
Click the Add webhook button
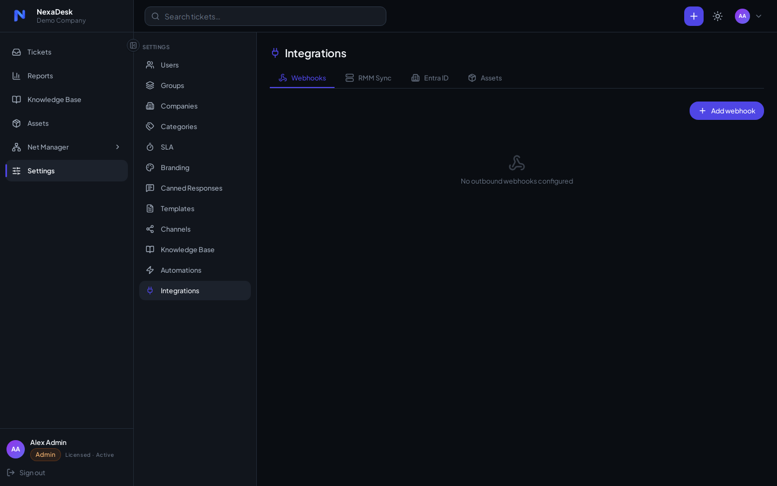pos(726,111)
